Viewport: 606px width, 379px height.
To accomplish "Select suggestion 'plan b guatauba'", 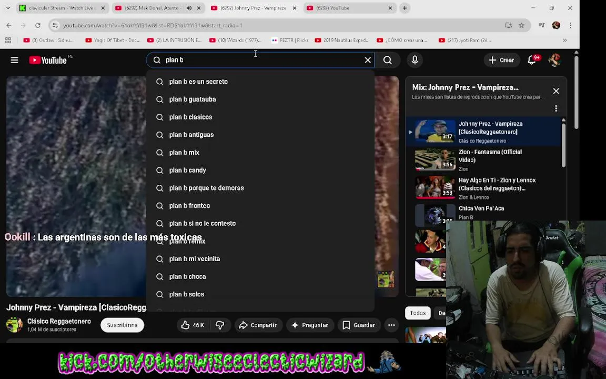I will (x=260, y=99).
